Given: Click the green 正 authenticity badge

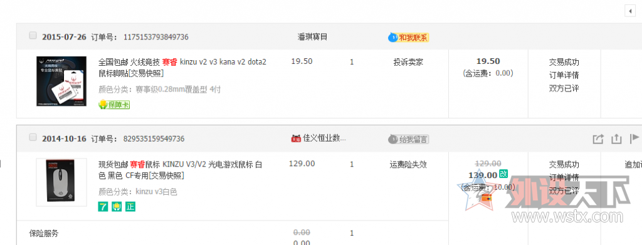Looking at the screenshot, I should pos(130,207).
